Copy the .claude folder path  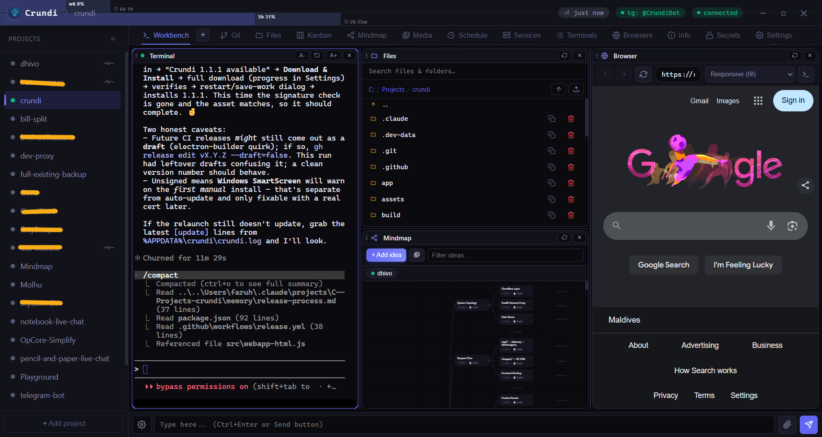552,119
